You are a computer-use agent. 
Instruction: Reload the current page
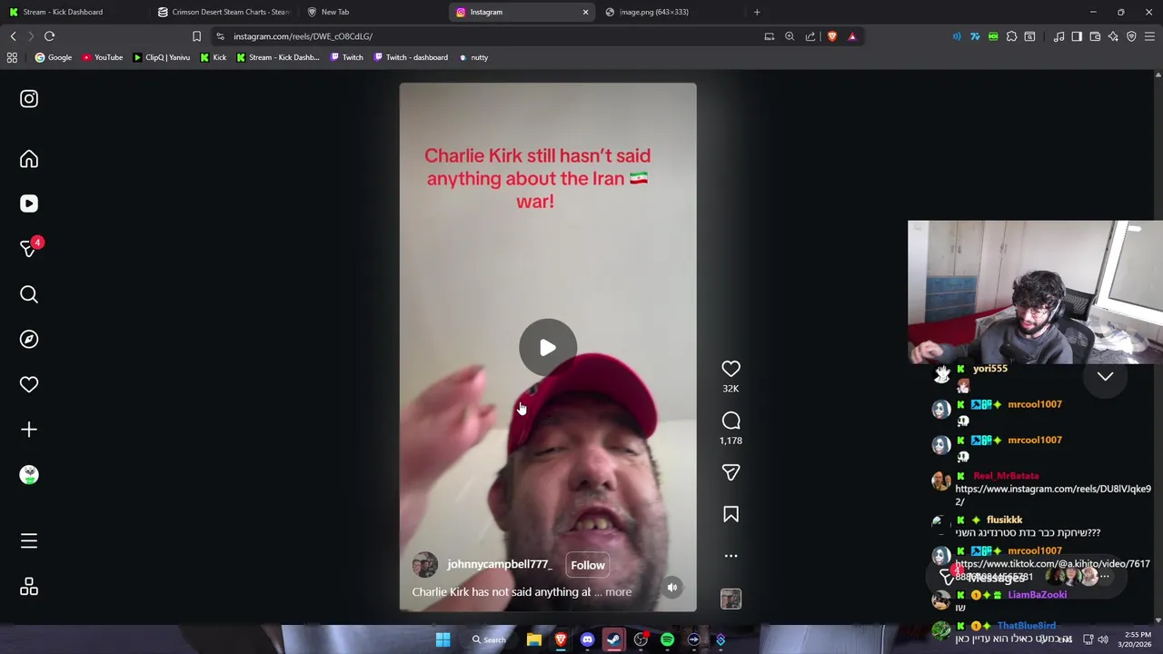[49, 36]
